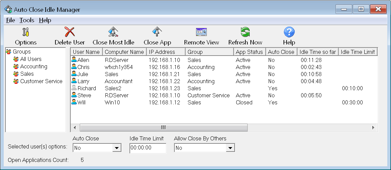Open the File menu

[x=10, y=21]
